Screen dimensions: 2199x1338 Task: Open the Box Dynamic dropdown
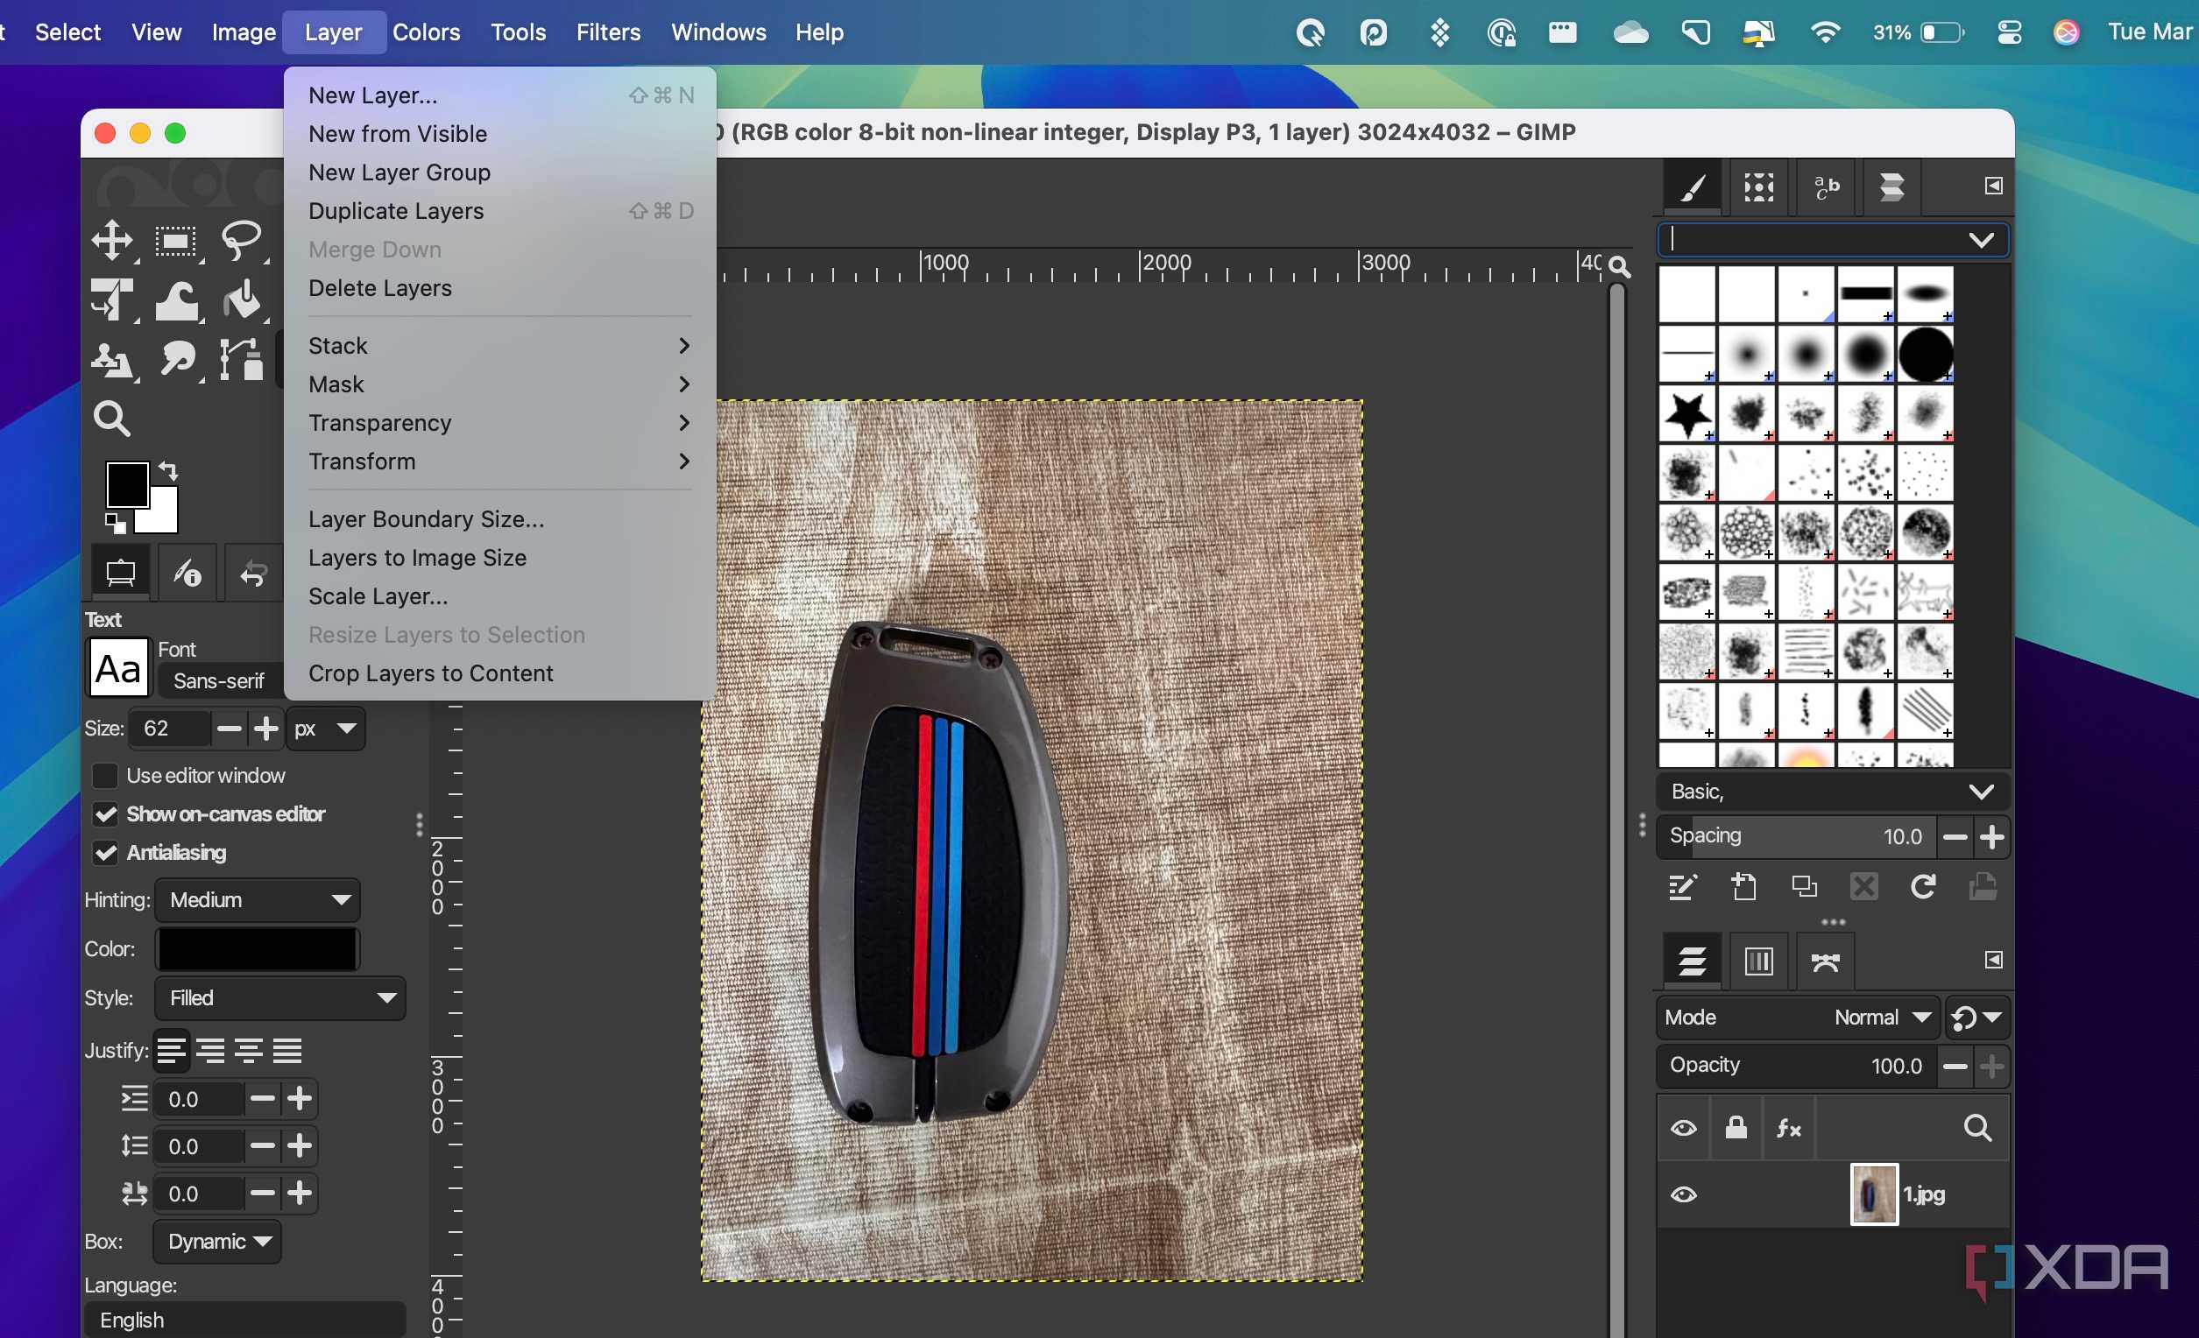click(217, 1242)
